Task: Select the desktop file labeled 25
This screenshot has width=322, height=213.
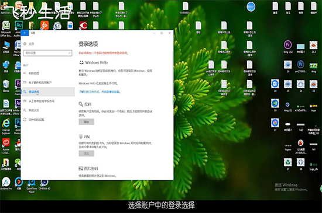Action: coord(288,86)
